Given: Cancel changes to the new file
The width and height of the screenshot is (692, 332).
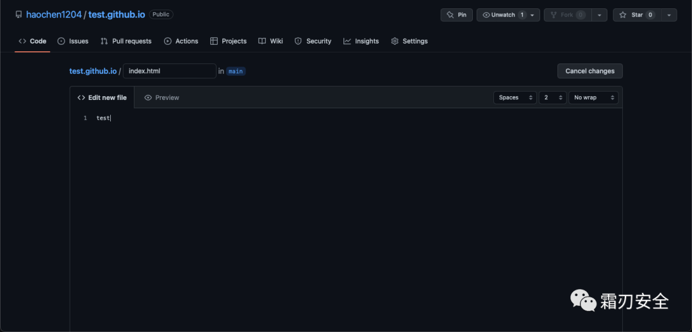Looking at the screenshot, I should pyautogui.click(x=589, y=71).
